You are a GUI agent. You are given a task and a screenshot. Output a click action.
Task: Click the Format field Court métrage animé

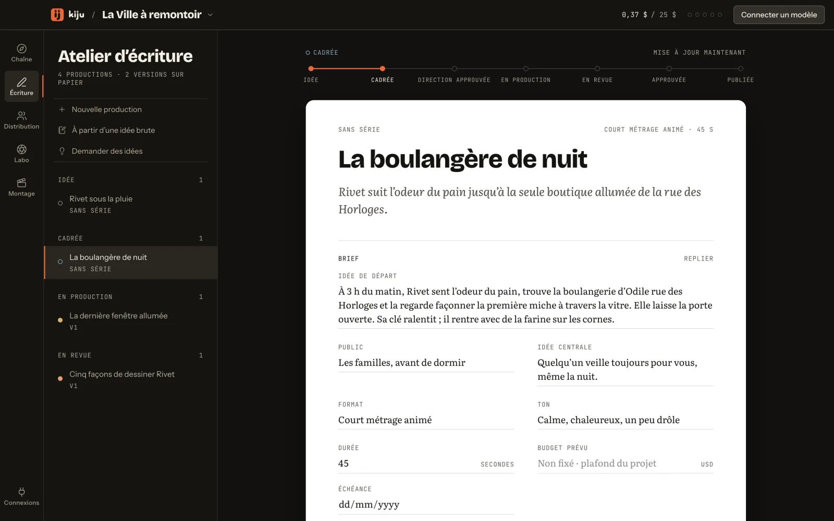[x=426, y=420]
